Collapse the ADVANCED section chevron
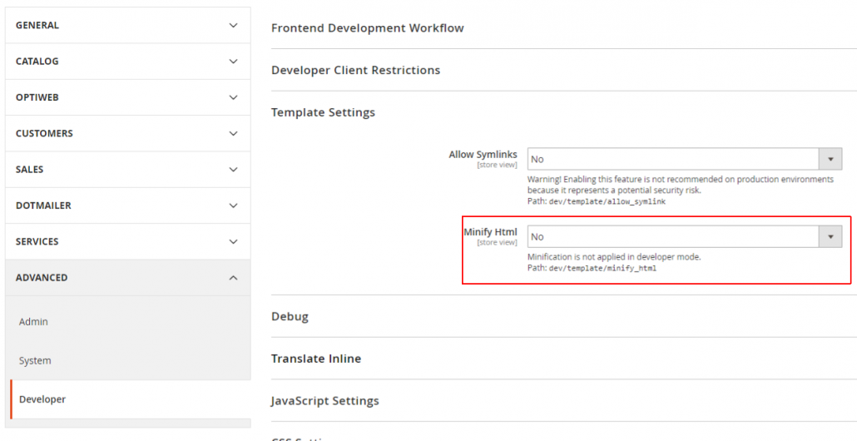 tap(233, 278)
